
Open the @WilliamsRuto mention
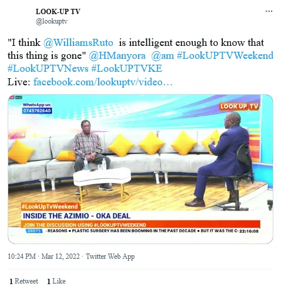[x=78, y=42]
